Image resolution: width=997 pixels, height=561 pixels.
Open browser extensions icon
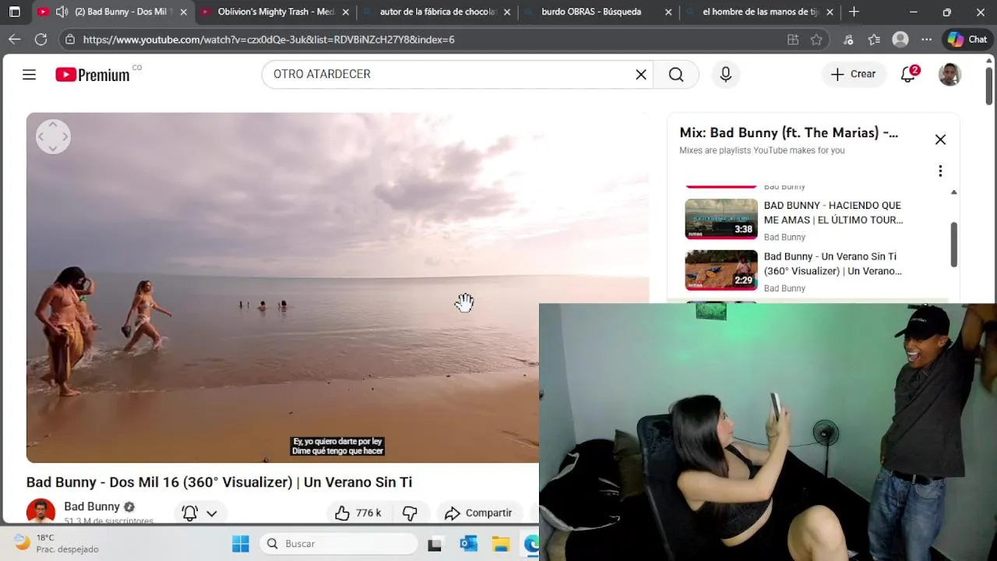click(x=848, y=39)
